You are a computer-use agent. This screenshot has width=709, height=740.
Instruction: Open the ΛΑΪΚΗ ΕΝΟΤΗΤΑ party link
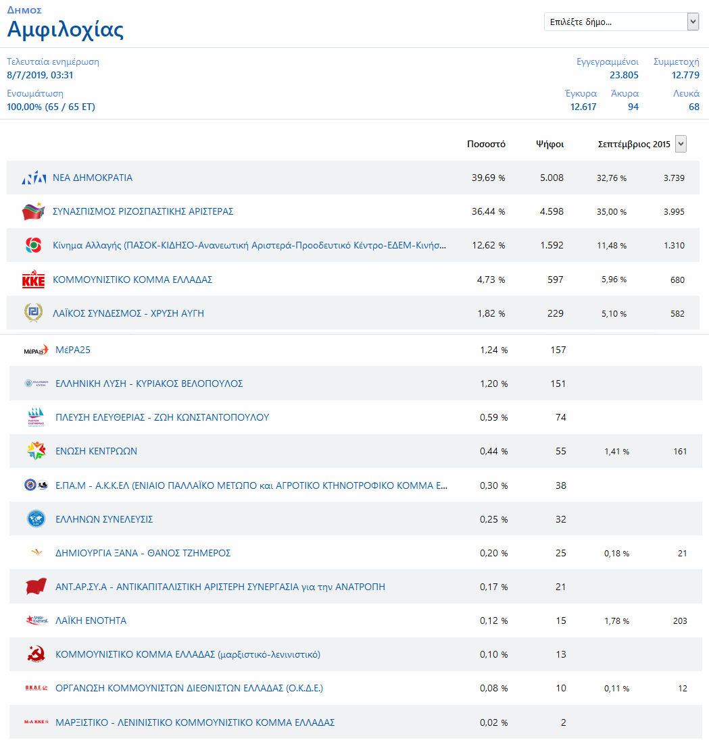pyautogui.click(x=91, y=620)
